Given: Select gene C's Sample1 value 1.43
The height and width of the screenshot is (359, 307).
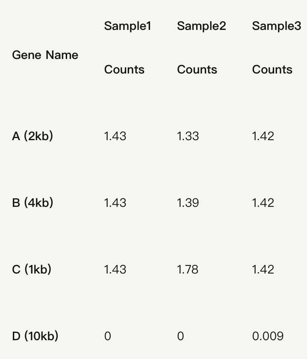Looking at the screenshot, I should click(115, 270).
